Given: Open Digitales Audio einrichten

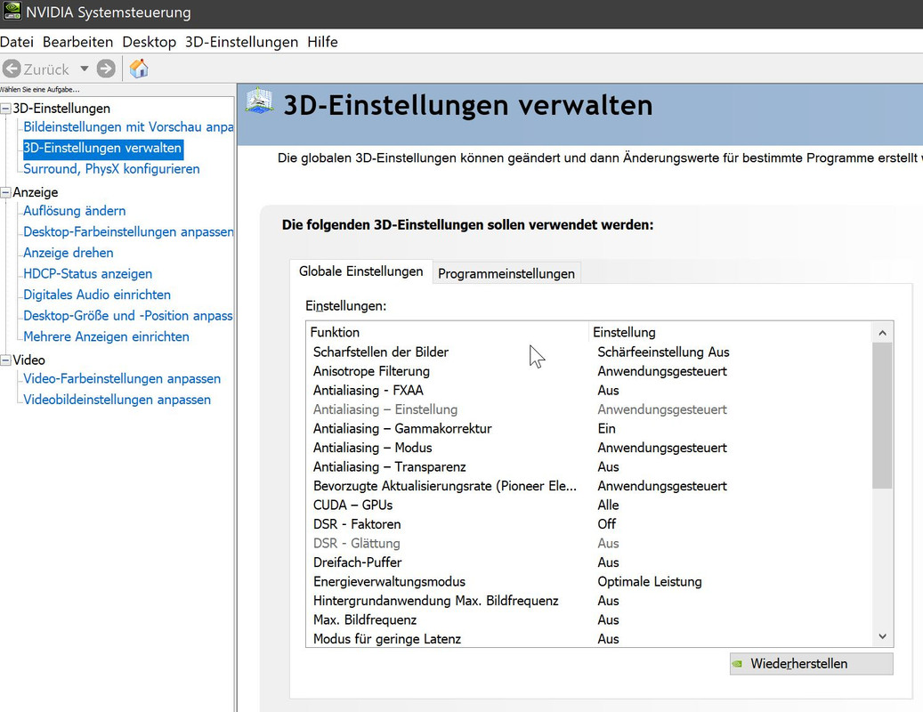Looking at the screenshot, I should tap(97, 295).
